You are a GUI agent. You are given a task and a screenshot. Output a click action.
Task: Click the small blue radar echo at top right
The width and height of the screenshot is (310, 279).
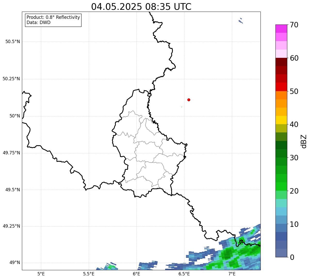tap(241, 21)
